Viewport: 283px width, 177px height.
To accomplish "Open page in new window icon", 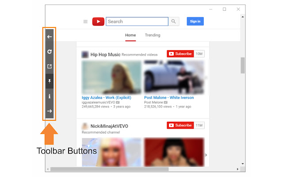I will point(50,66).
